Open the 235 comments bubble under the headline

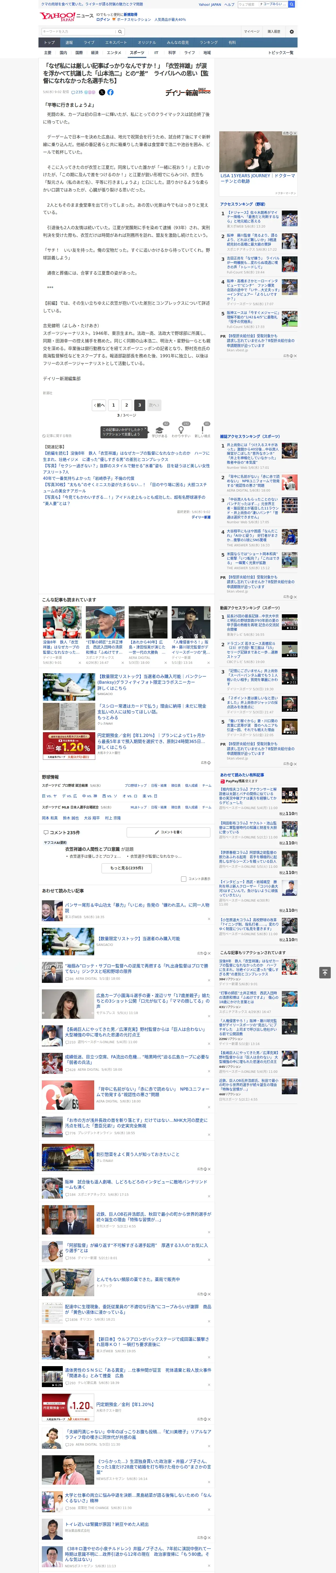[x=77, y=92]
